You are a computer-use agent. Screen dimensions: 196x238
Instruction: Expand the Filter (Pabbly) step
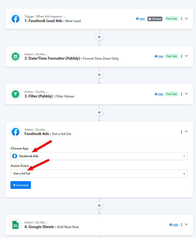(186, 94)
